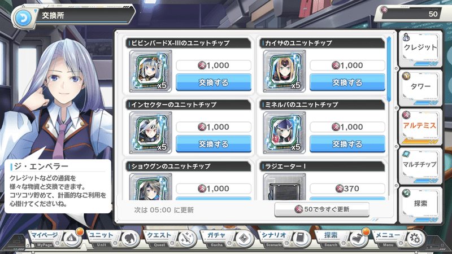Screen dimensions: 452x254
Task: Refresh shop now for 50
Action: click(x=321, y=209)
